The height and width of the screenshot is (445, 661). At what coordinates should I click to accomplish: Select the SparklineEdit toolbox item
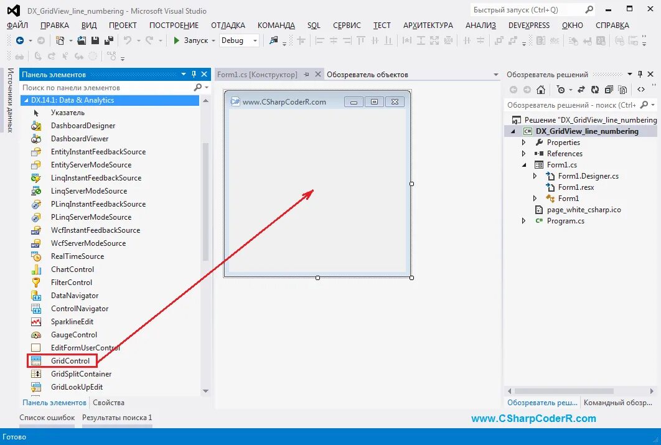(72, 322)
